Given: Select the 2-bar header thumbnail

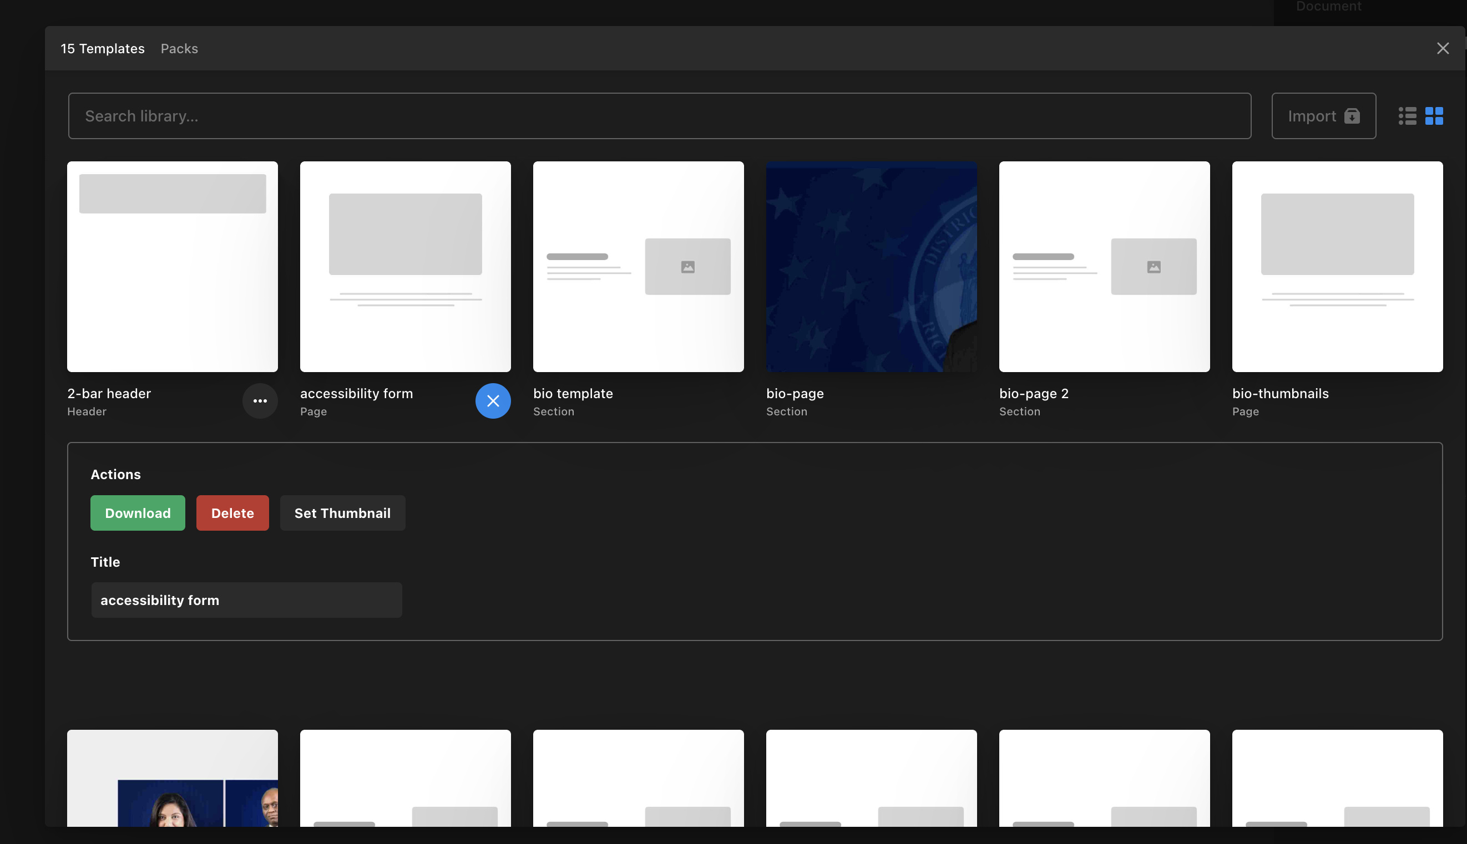Looking at the screenshot, I should pyautogui.click(x=172, y=267).
